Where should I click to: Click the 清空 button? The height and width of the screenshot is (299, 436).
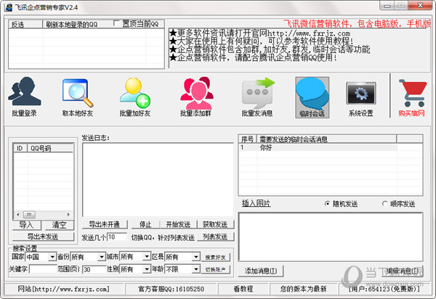pyautogui.click(x=60, y=225)
